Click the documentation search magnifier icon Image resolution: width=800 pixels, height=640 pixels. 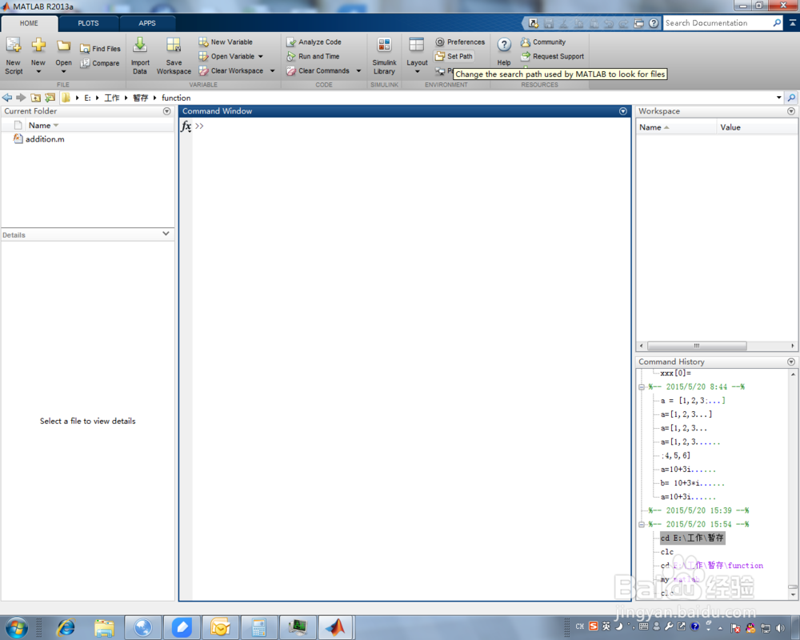click(777, 23)
